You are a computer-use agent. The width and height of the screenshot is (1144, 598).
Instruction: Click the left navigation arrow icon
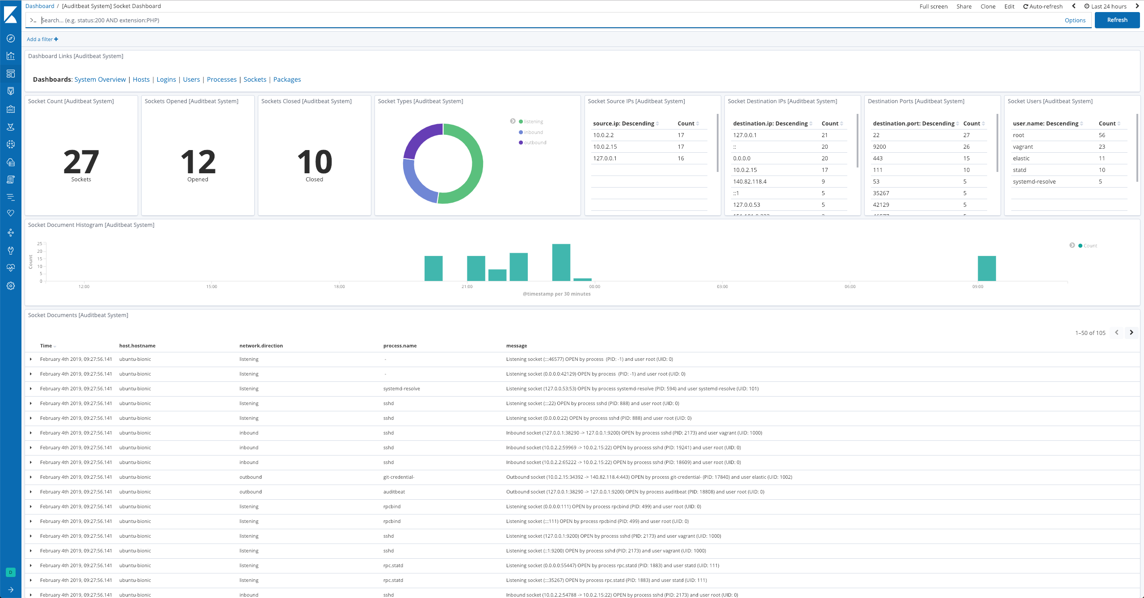click(x=1074, y=6)
